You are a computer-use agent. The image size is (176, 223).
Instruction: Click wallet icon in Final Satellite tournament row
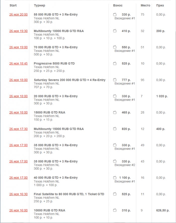(115, 194)
